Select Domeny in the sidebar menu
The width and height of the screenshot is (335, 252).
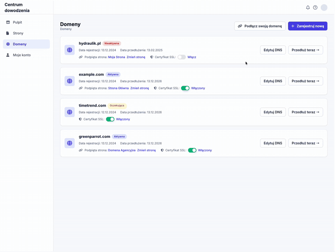[26, 44]
